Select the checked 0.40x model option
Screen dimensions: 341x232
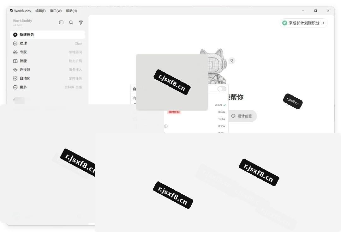coord(196,105)
